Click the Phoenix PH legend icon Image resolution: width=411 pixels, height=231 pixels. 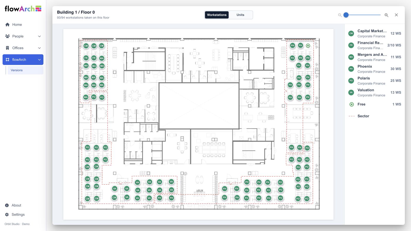click(351, 69)
